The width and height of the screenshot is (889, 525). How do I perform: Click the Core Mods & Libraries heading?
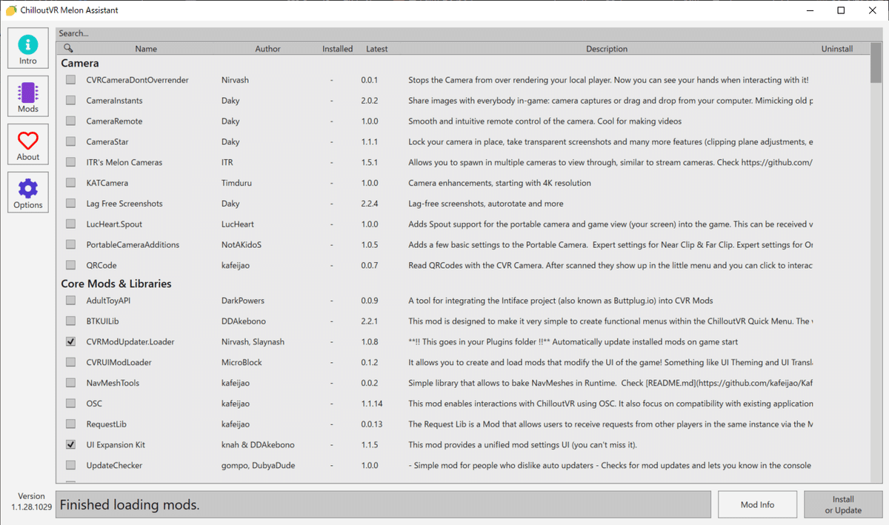click(x=116, y=284)
